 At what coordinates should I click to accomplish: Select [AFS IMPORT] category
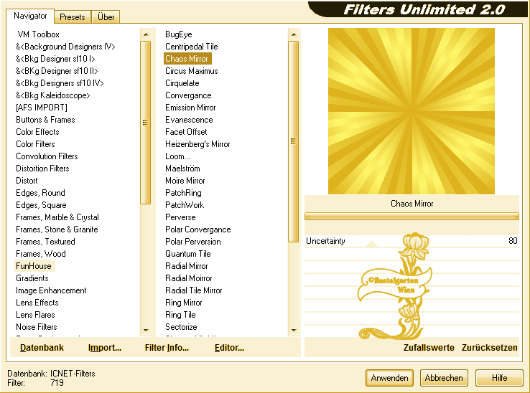42,108
